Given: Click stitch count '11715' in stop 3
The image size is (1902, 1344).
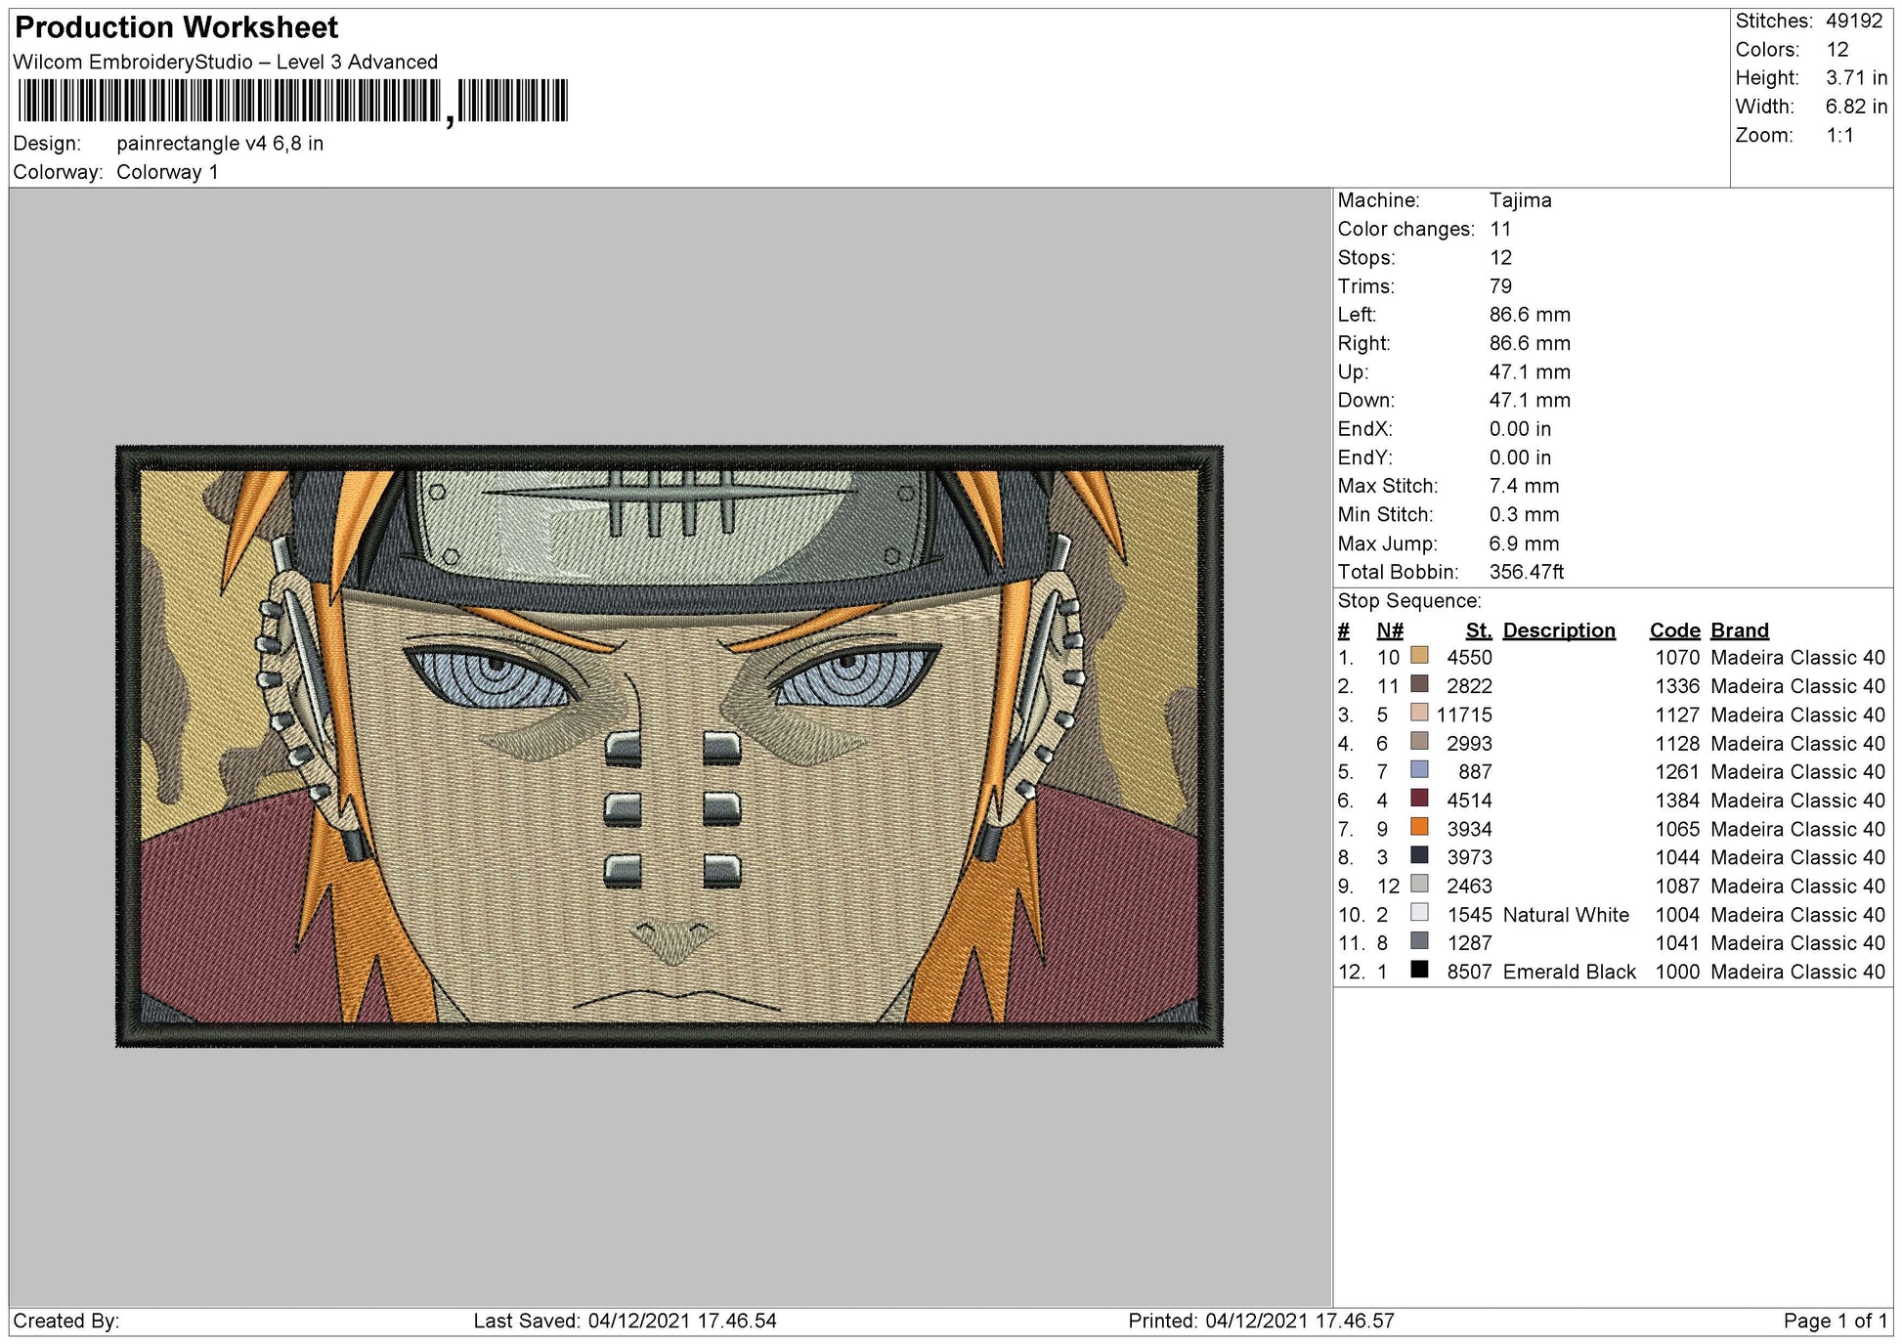Looking at the screenshot, I should [1464, 715].
